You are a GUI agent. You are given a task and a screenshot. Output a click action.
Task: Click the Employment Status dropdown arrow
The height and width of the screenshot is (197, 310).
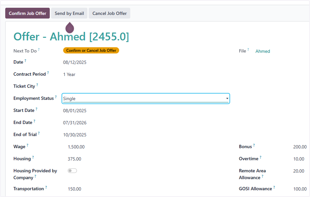(227, 99)
